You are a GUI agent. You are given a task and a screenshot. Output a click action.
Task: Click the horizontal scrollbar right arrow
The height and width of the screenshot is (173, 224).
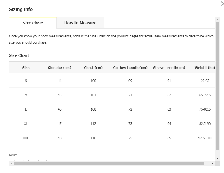pos(213,163)
